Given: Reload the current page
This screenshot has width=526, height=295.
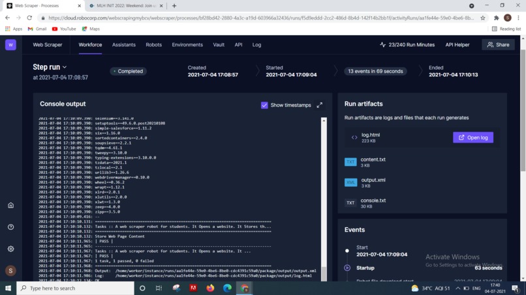Looking at the screenshot, I should coord(29,18).
